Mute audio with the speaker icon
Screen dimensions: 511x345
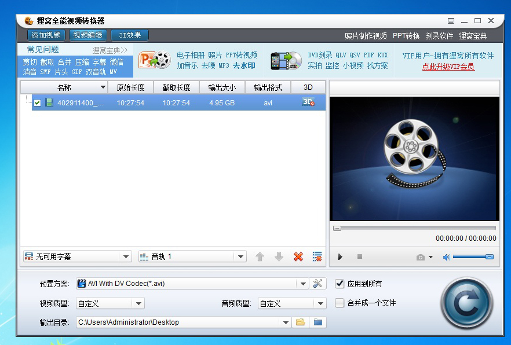point(447,257)
